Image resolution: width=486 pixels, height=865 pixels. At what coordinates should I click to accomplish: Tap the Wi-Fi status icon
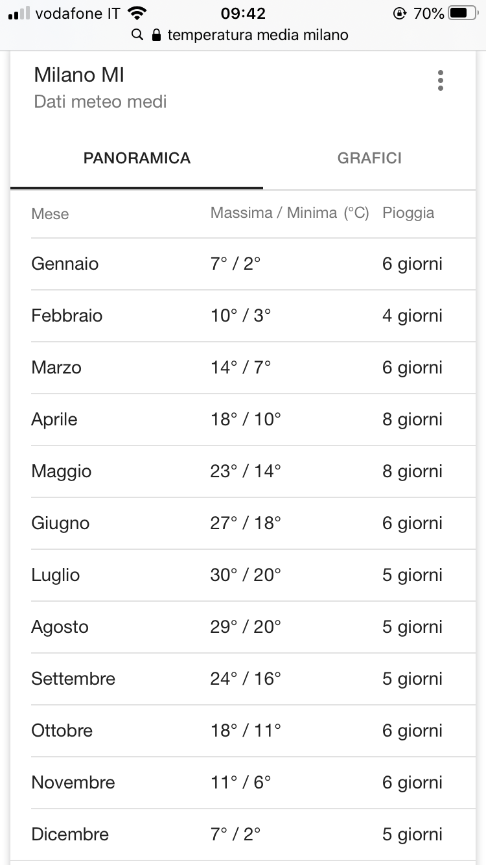pyautogui.click(x=137, y=12)
